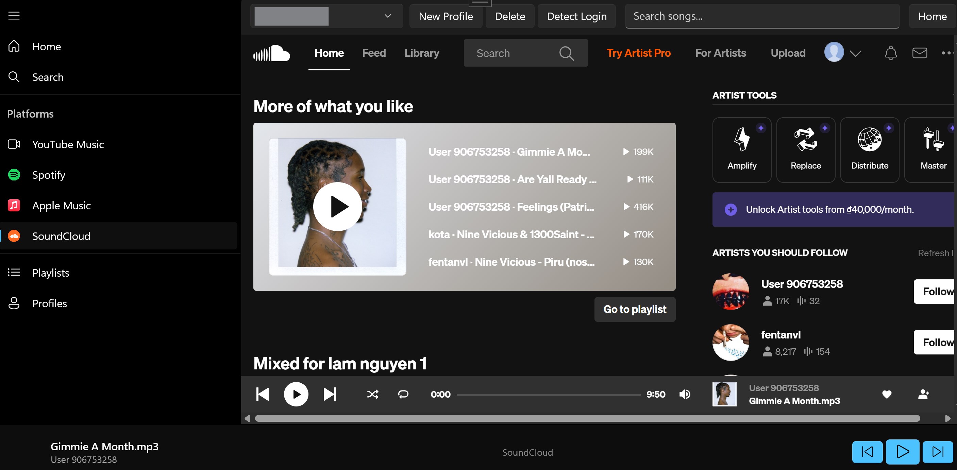Screen dimensions: 957x470
Task: Click the Detect Login button
Action: (576, 16)
